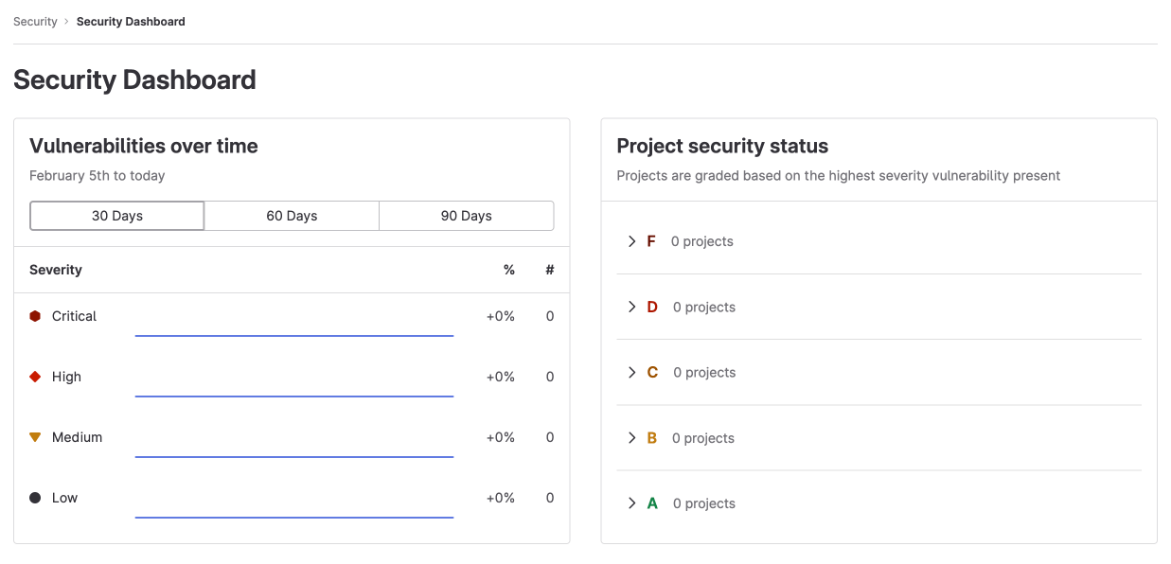Screen dimensions: 1171x564
Task: Toggle the 60 Days time range
Action: tap(292, 216)
